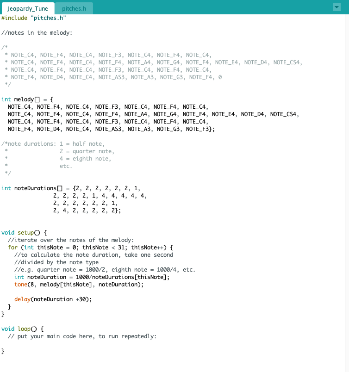Place cursor on "//notes in the melody:" comment
Viewport: 349px width, 372px height.
(37, 32)
